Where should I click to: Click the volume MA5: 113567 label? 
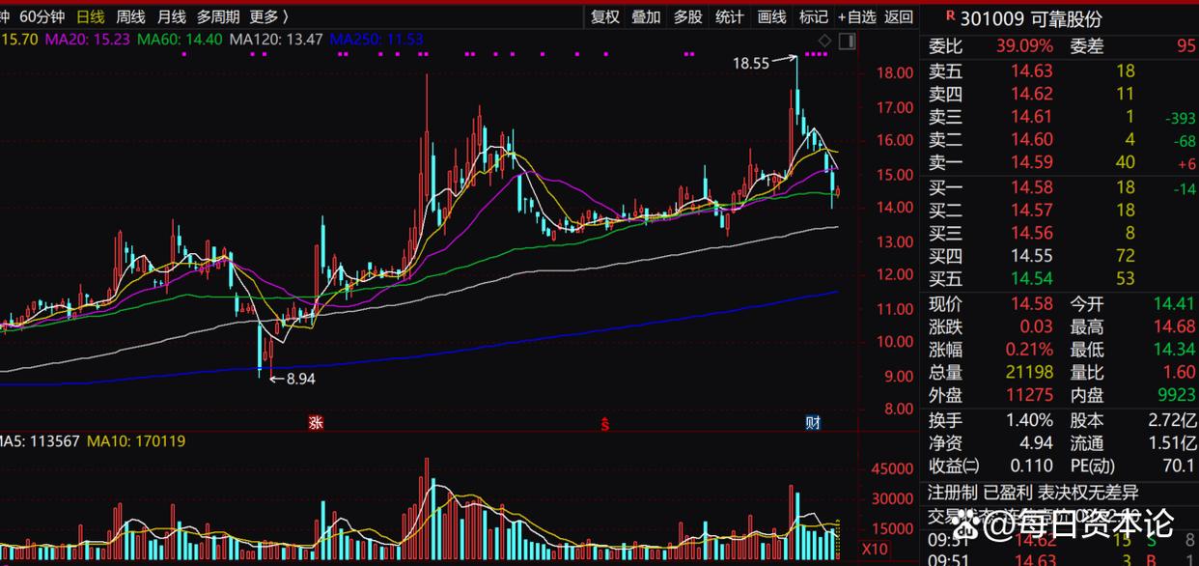40,441
